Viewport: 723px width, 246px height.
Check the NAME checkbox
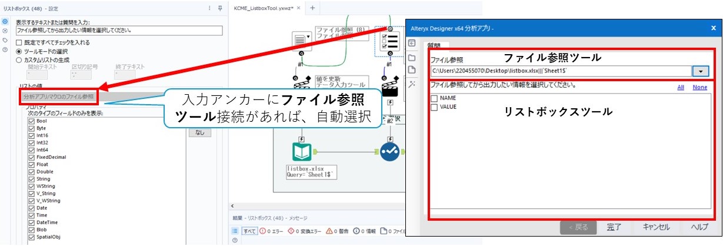pos(435,98)
